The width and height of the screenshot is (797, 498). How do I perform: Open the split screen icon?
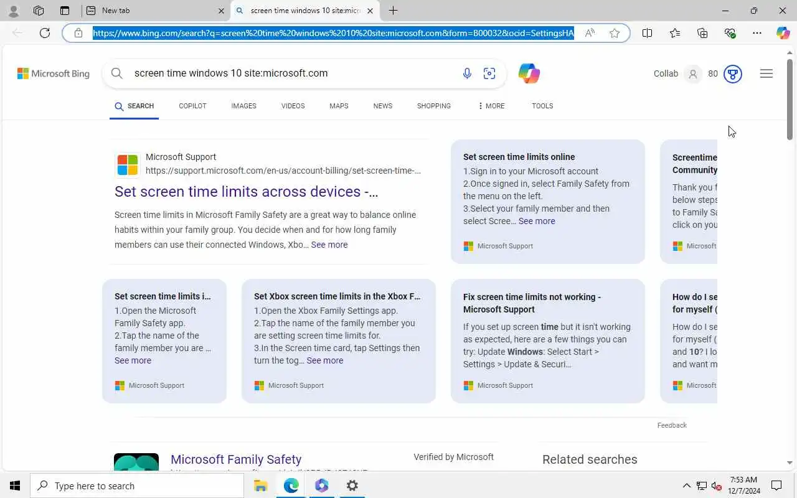tap(647, 33)
